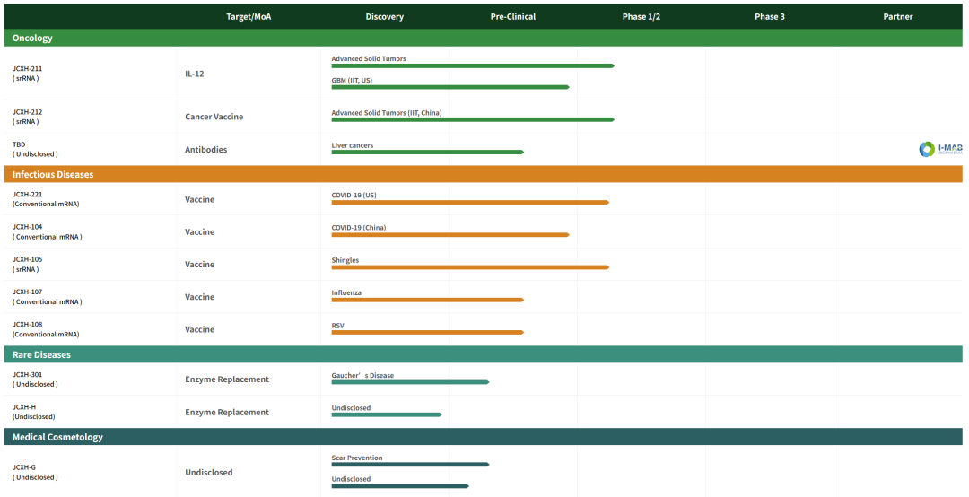Viewport: 969px width, 497px height.
Task: Click the Cancer Vaccine target label
Action: coord(214,117)
